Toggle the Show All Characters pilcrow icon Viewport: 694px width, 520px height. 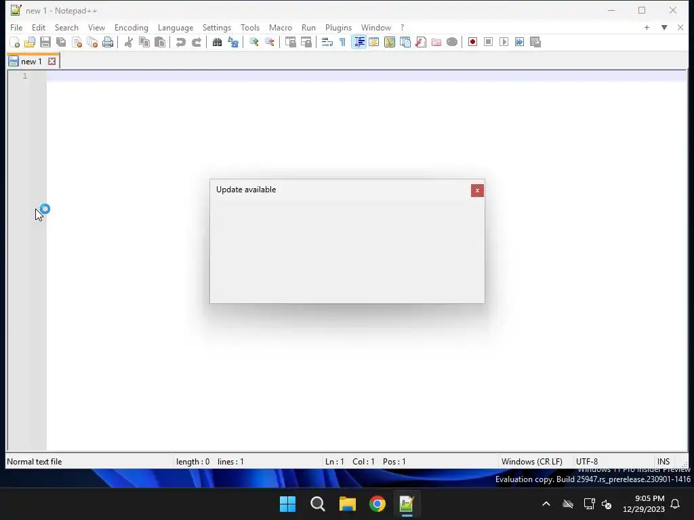tap(342, 42)
